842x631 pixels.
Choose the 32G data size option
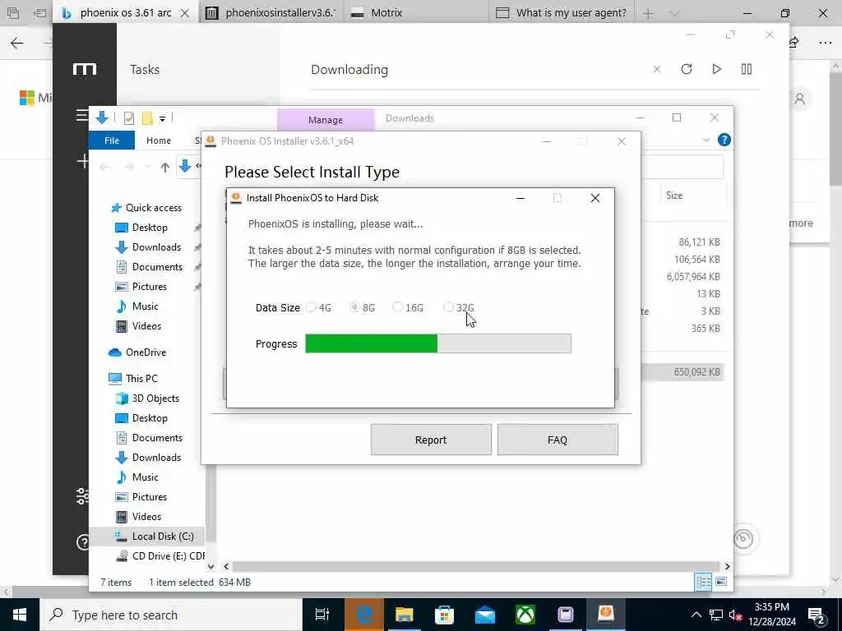tap(448, 307)
